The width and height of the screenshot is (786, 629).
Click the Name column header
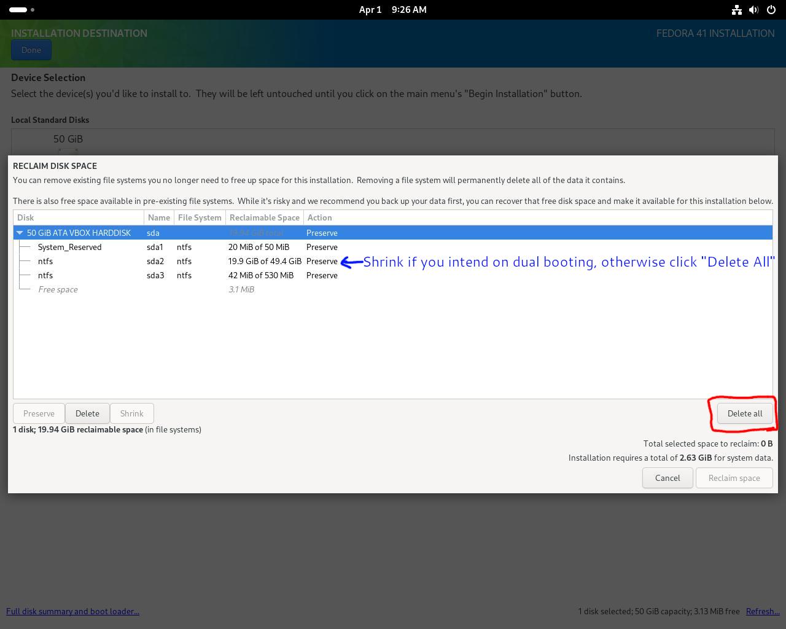click(159, 217)
